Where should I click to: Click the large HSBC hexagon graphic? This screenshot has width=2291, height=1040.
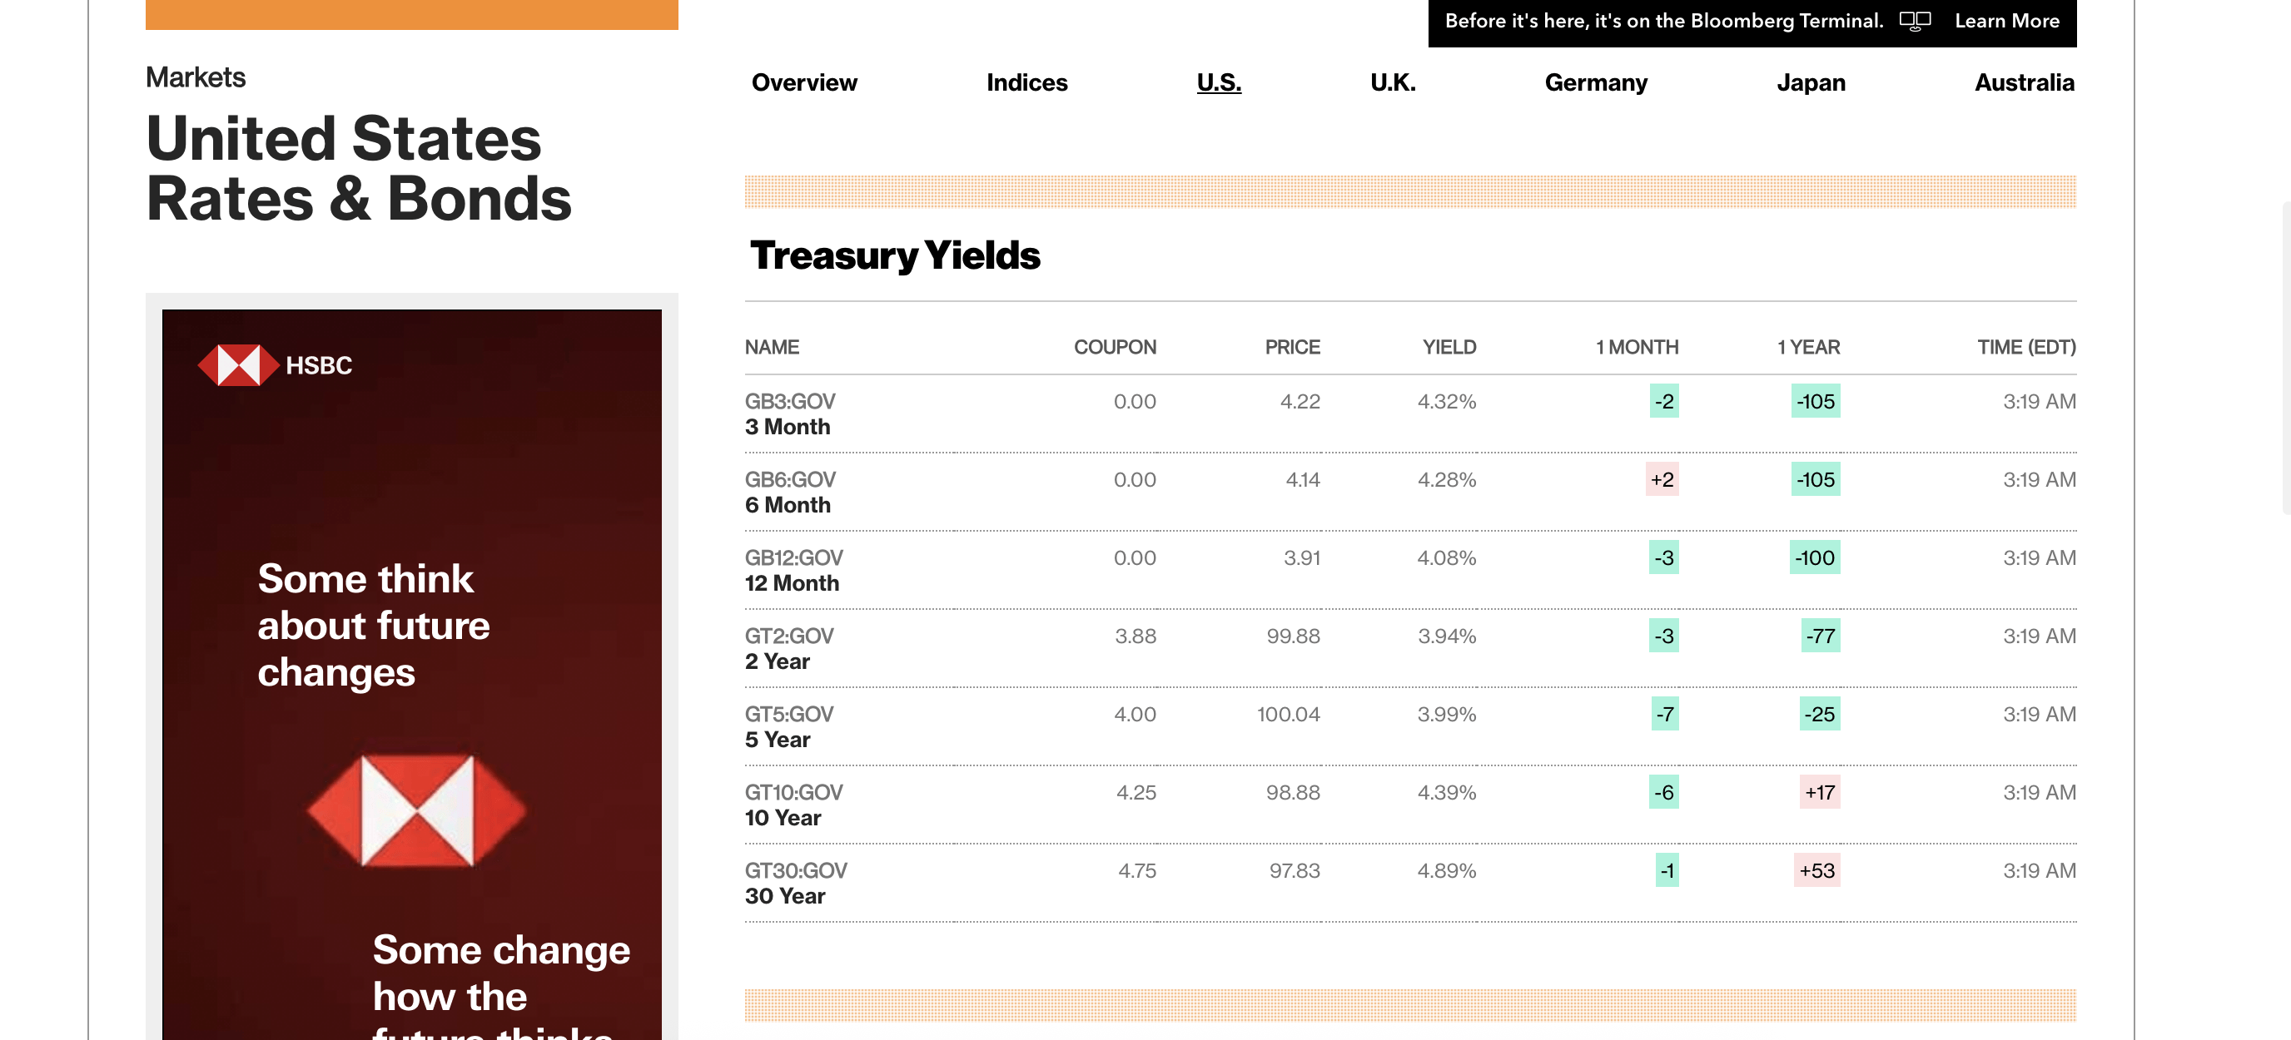(416, 810)
